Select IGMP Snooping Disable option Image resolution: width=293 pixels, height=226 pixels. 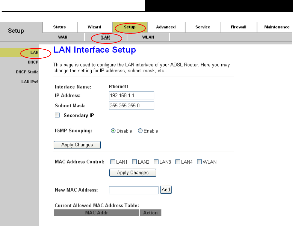[113, 131]
